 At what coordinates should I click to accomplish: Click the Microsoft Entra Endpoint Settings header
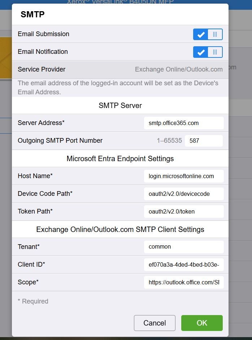(x=120, y=158)
